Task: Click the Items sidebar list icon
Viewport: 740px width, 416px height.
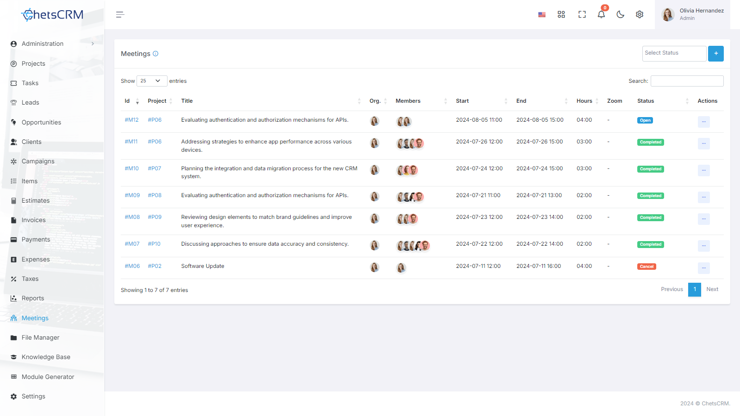Action: (x=14, y=181)
